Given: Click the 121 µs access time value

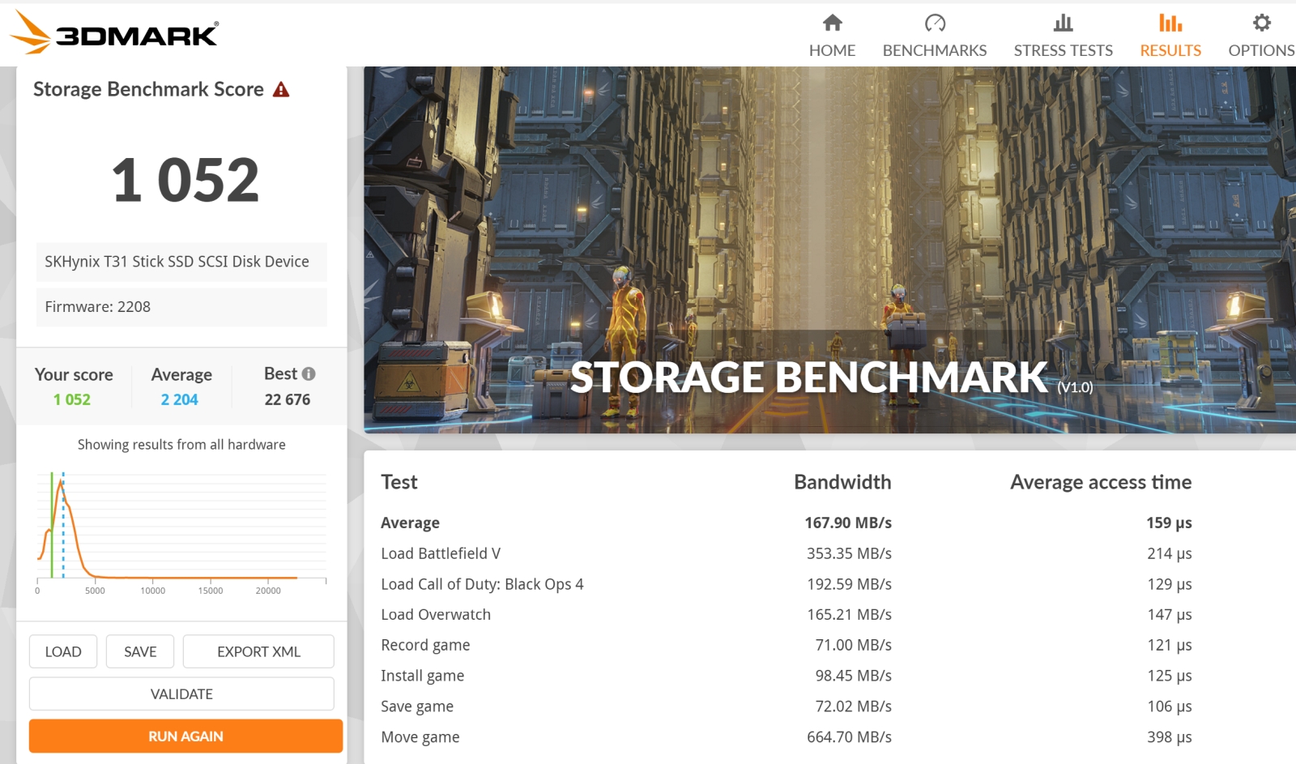Looking at the screenshot, I should coord(1170,645).
